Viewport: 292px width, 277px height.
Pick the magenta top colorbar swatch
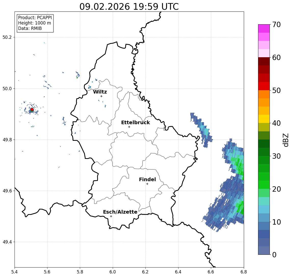264,29
